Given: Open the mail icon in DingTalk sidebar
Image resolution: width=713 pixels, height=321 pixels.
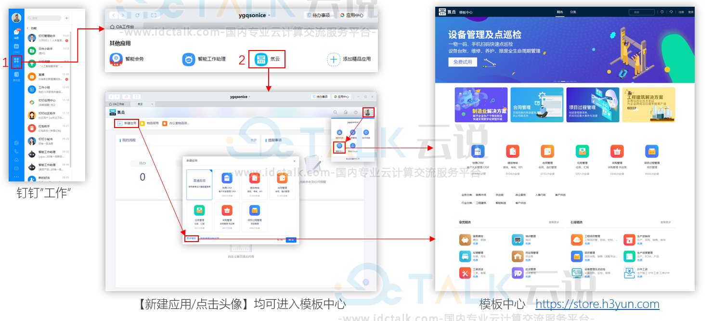Looking at the screenshot, I should click(16, 168).
